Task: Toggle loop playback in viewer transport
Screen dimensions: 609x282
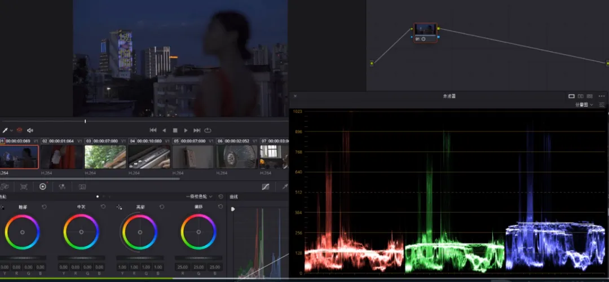Action: pos(208,130)
